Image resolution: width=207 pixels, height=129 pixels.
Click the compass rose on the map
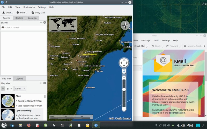[125, 25]
